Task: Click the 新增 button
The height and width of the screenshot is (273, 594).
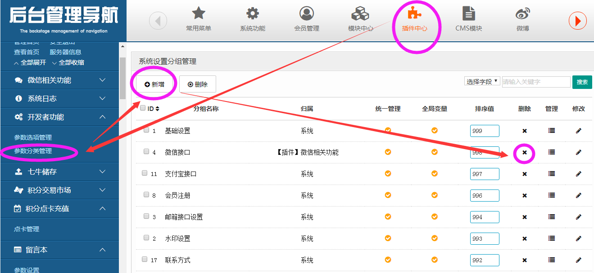Action: coord(154,84)
